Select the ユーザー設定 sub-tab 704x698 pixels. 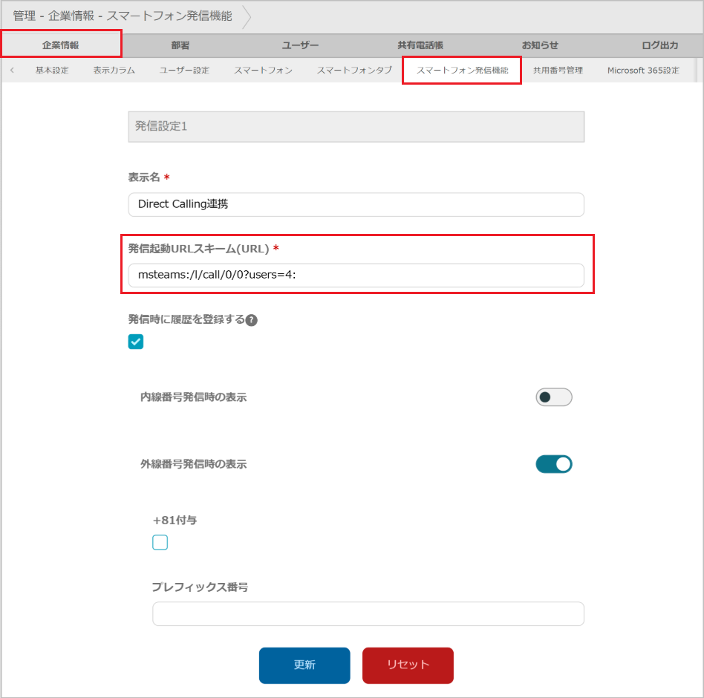(x=184, y=70)
